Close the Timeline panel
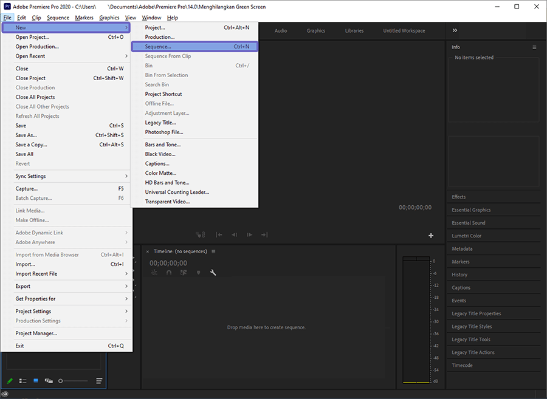The image size is (547, 399). pyautogui.click(x=148, y=251)
